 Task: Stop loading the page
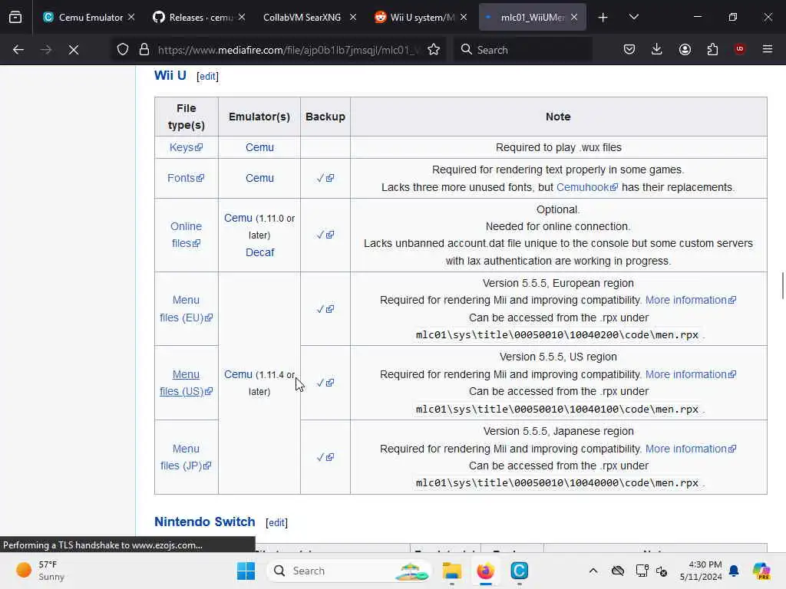pyautogui.click(x=74, y=50)
